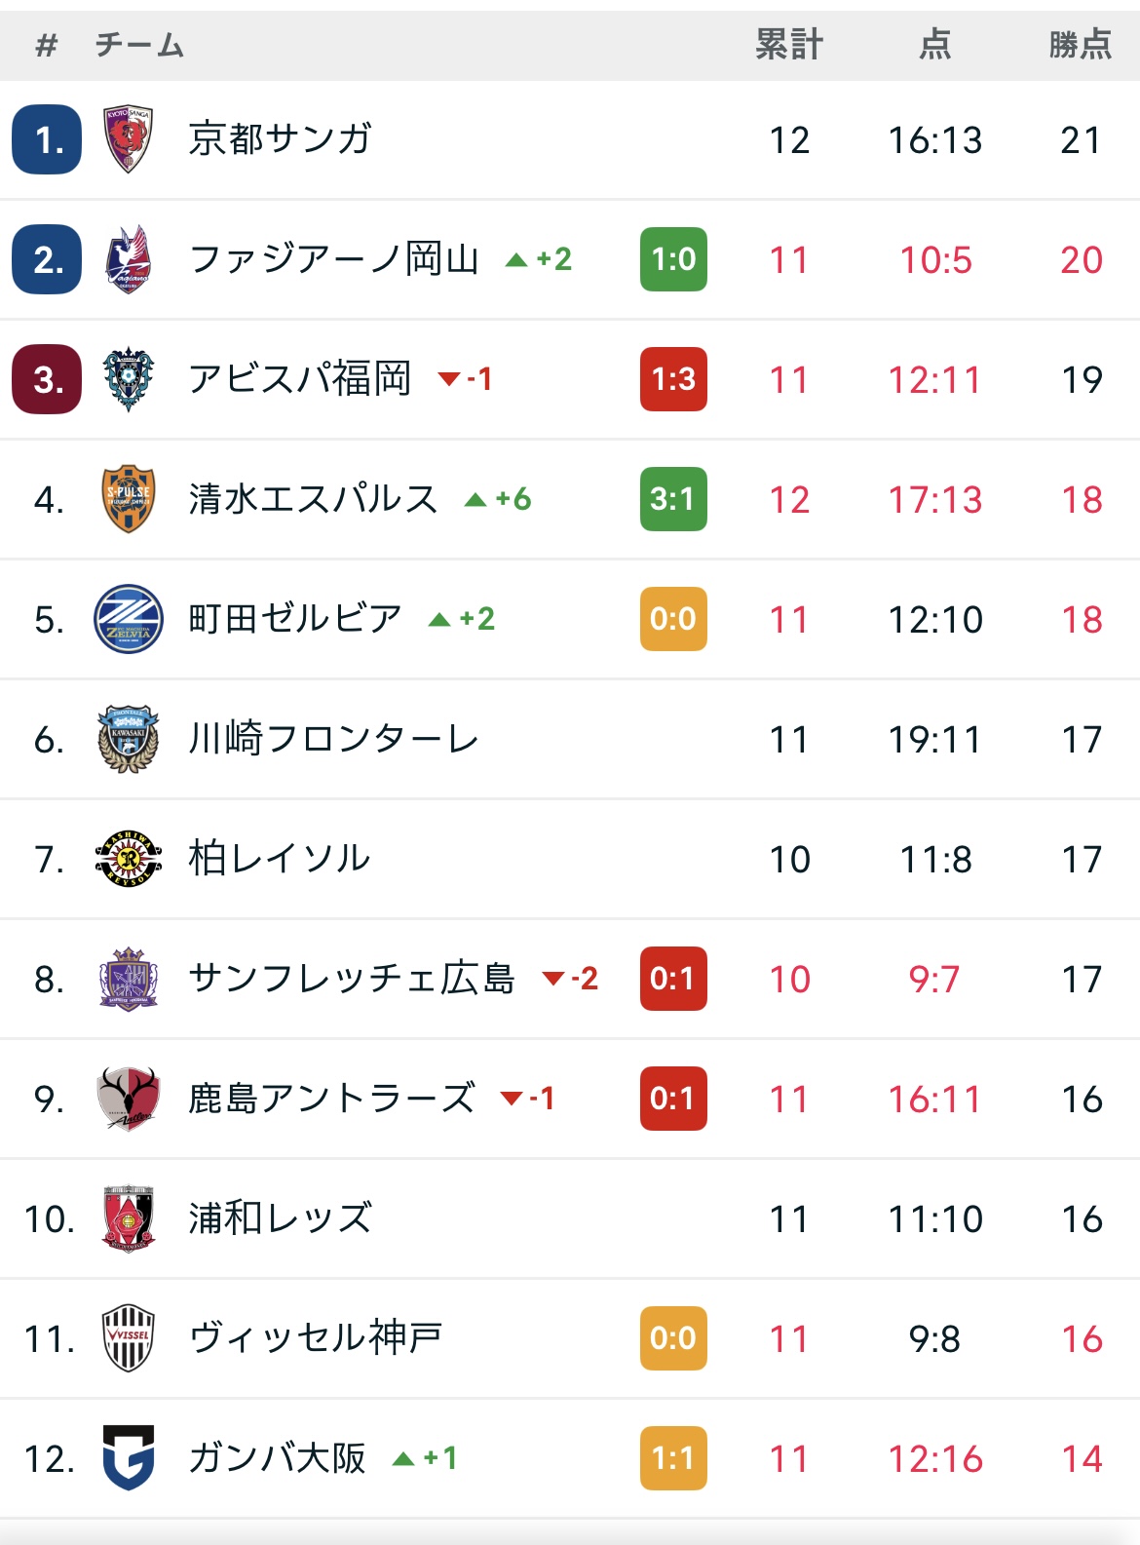This screenshot has width=1140, height=1545.
Task: Tap the Machida Zelvia blue crest
Action: click(129, 619)
